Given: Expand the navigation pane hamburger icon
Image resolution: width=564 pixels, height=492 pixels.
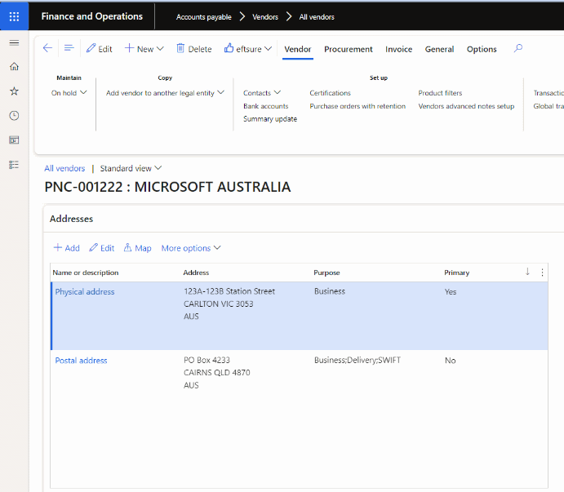Looking at the screenshot, I should [14, 42].
